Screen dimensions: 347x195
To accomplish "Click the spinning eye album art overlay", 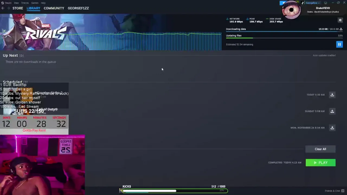I will 291,10.
